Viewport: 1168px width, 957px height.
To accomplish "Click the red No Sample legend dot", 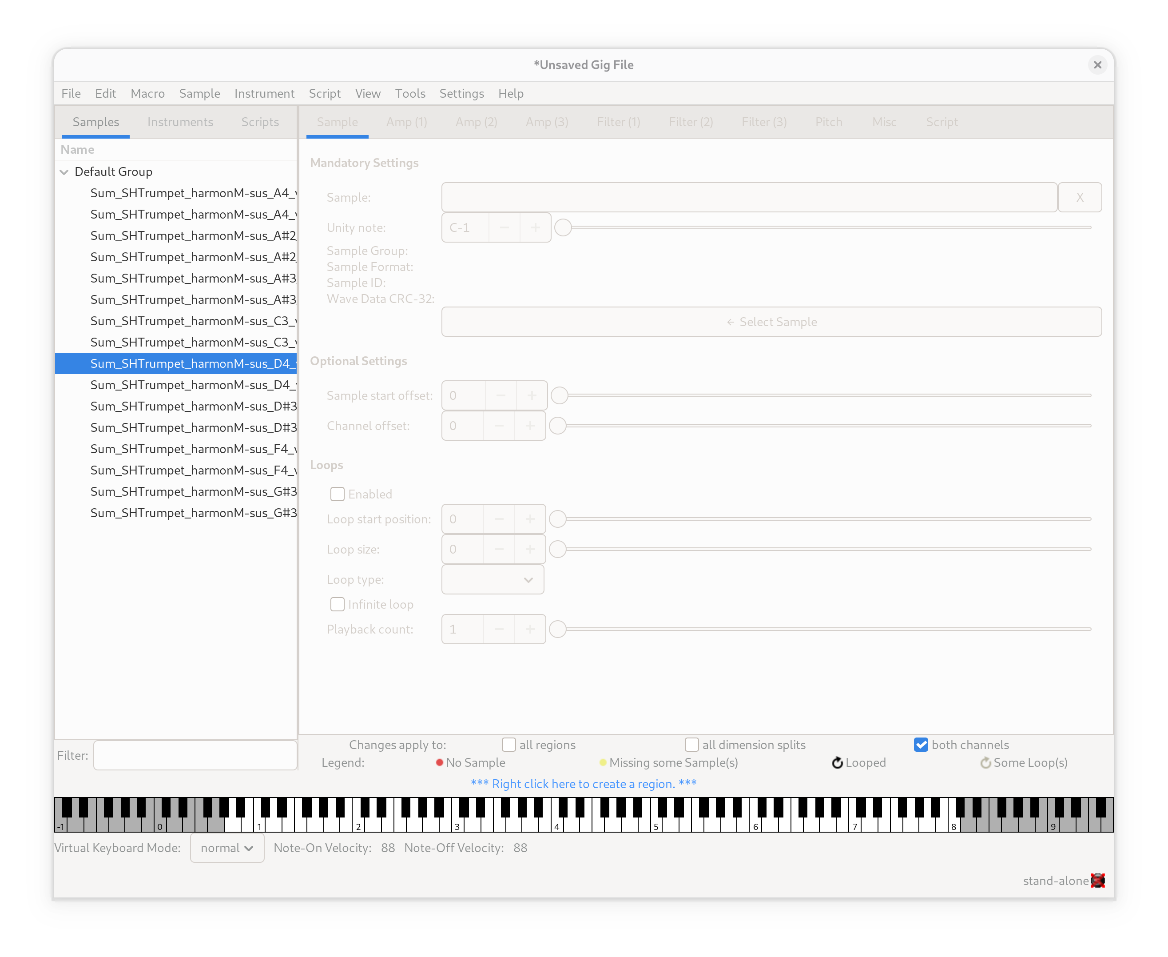I will pos(439,762).
